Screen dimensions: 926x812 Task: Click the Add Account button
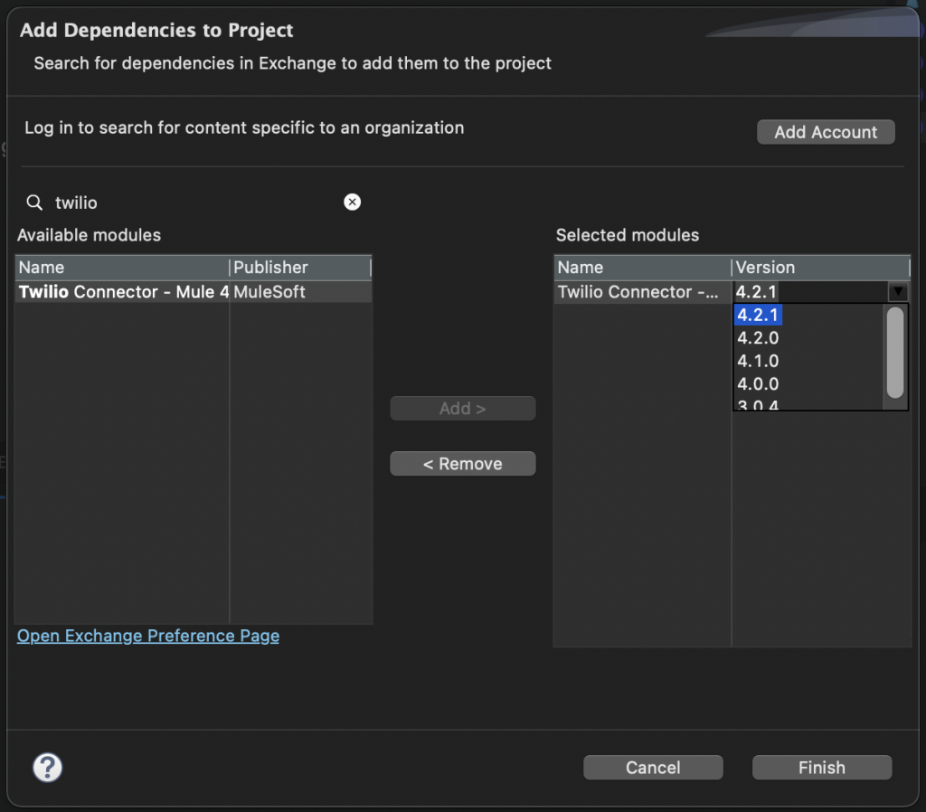click(x=826, y=132)
